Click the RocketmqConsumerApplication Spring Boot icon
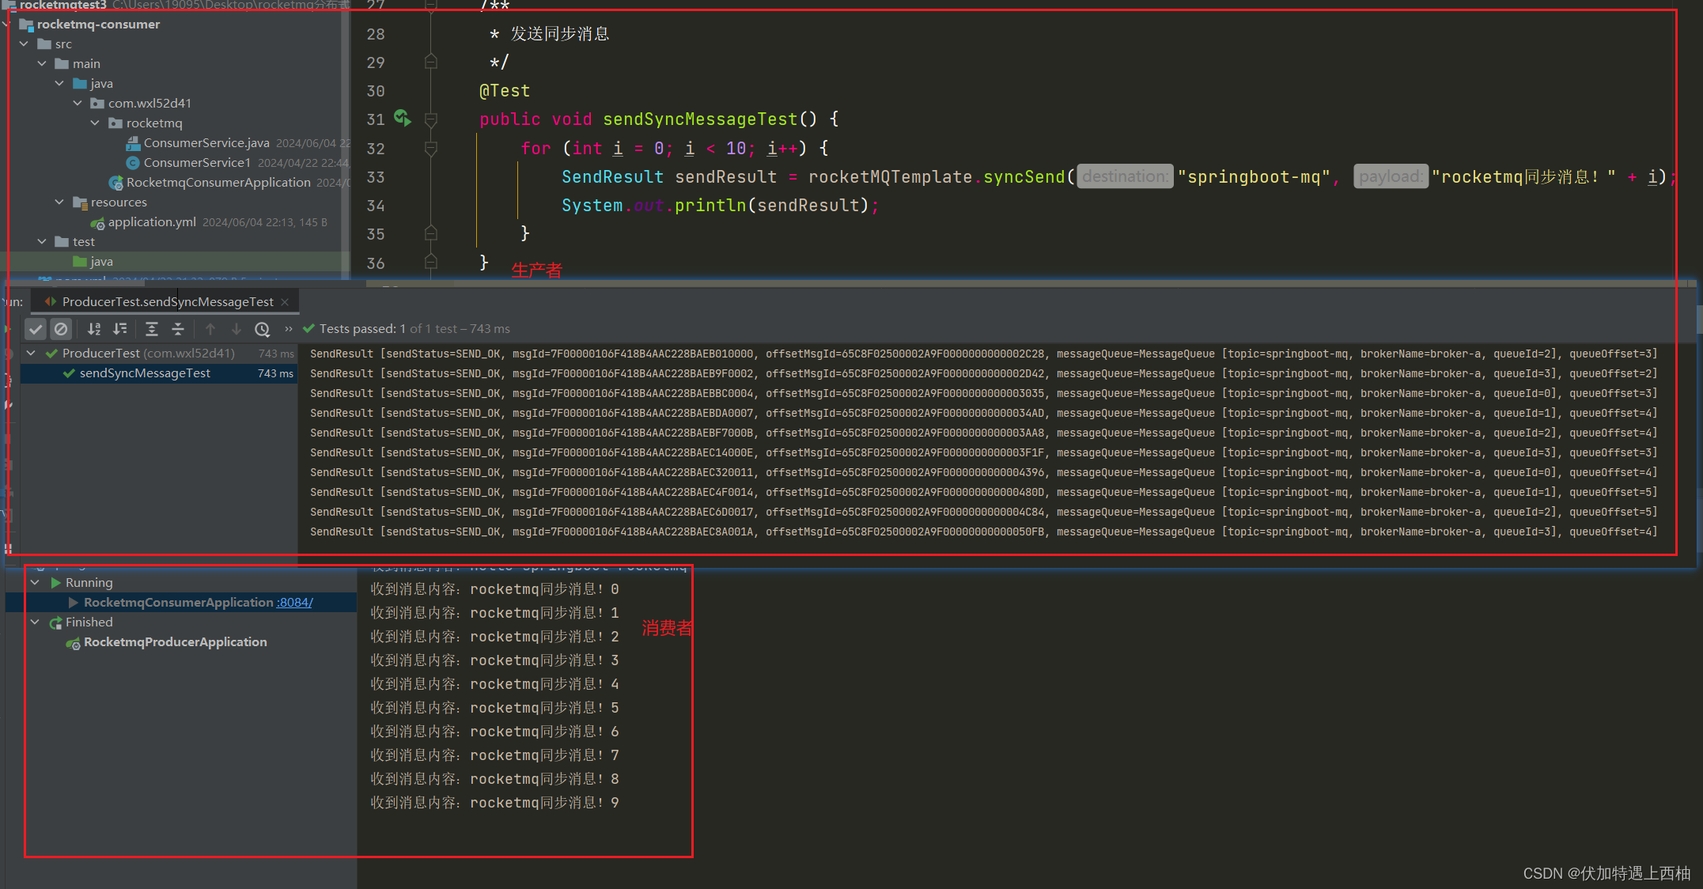 pyautogui.click(x=116, y=183)
